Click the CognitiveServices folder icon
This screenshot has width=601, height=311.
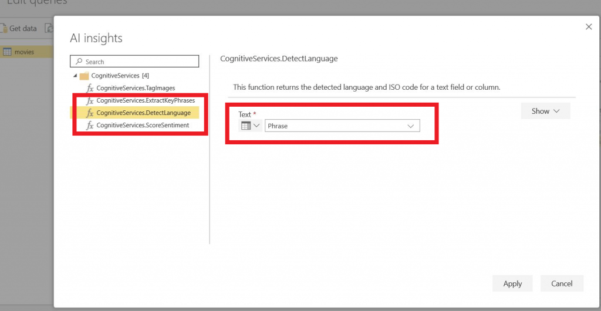coord(85,76)
